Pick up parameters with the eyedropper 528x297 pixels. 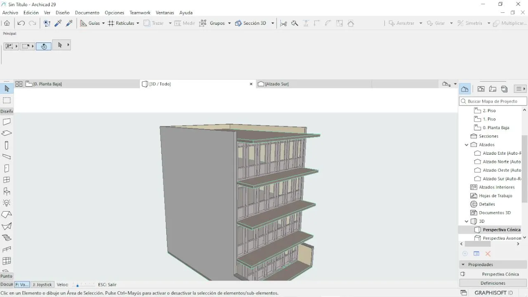pyautogui.click(x=58, y=23)
